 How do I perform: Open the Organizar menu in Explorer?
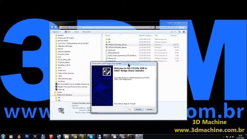click(x=57, y=32)
